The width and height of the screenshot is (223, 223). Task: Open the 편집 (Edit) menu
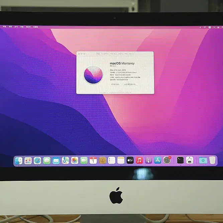point(10,27)
